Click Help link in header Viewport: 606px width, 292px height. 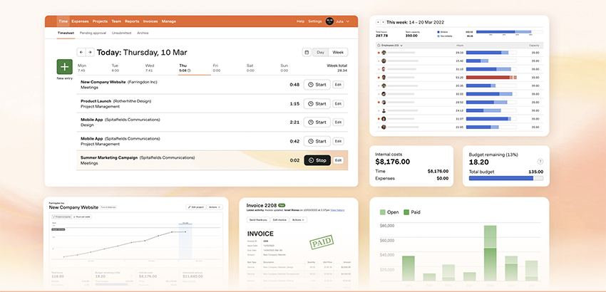click(300, 21)
